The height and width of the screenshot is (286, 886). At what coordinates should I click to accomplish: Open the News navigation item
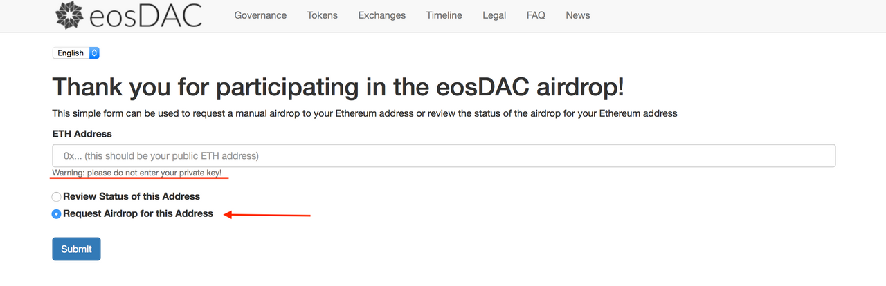(x=578, y=15)
